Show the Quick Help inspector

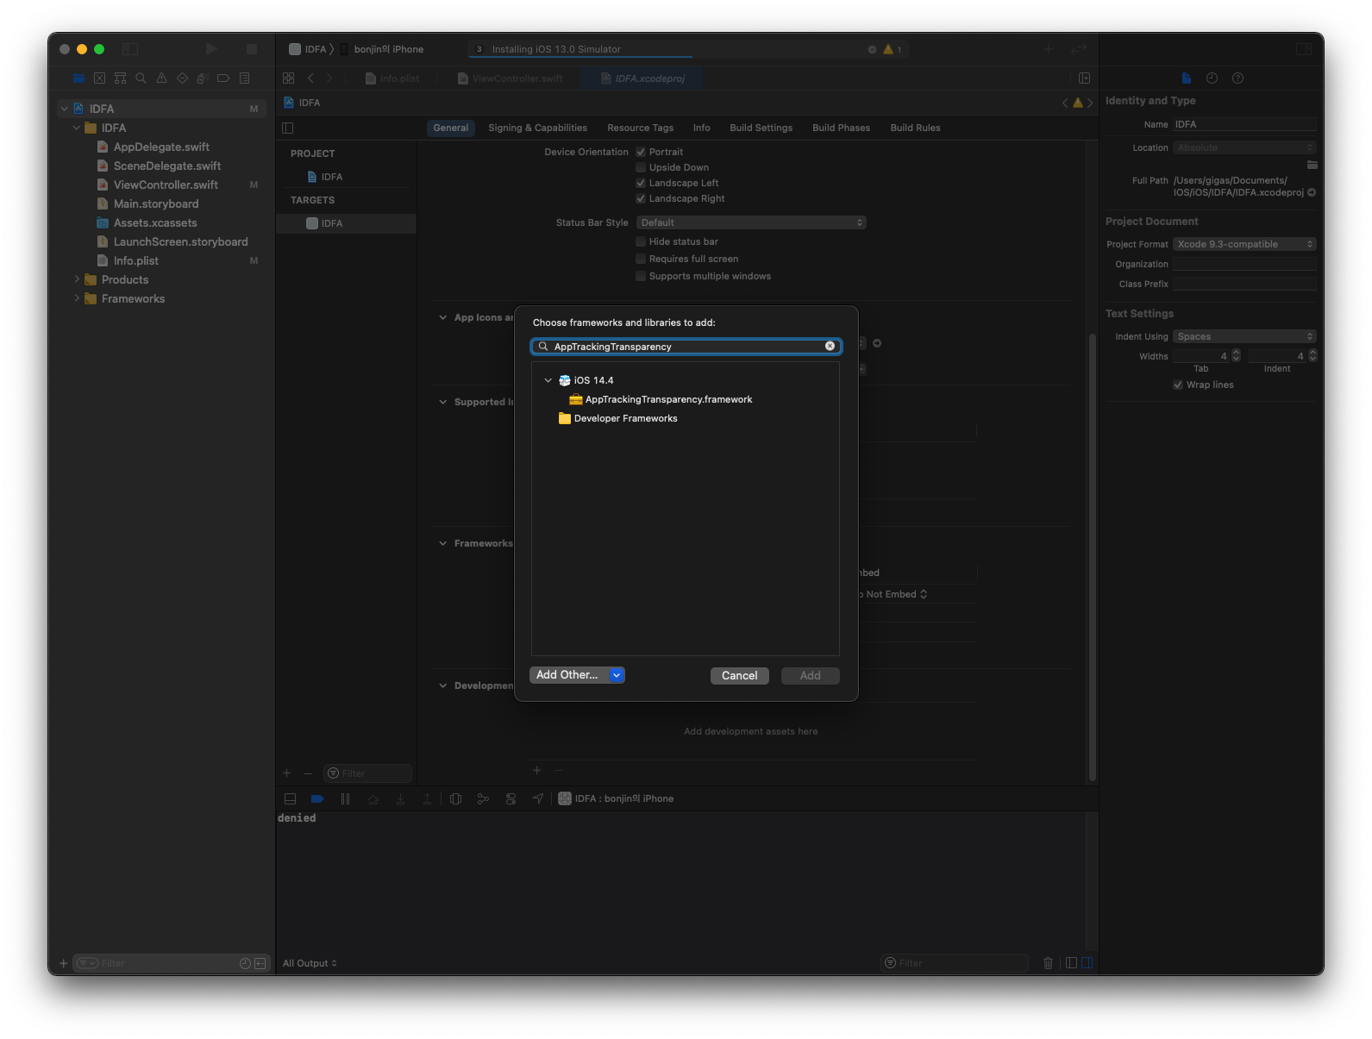1237,78
